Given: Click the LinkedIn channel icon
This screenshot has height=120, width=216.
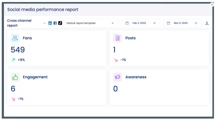Looking at the screenshot, I should point(50,23).
